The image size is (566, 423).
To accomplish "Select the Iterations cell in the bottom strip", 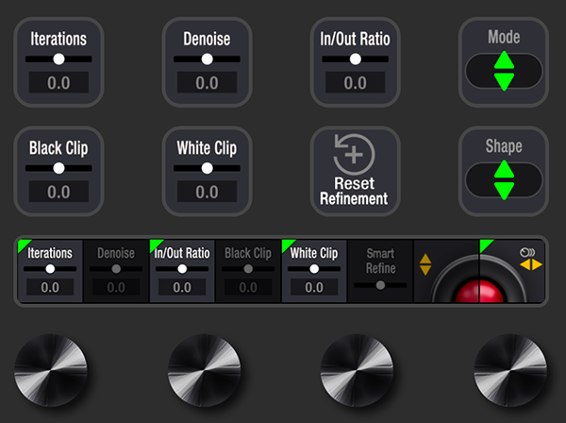I will (x=50, y=271).
